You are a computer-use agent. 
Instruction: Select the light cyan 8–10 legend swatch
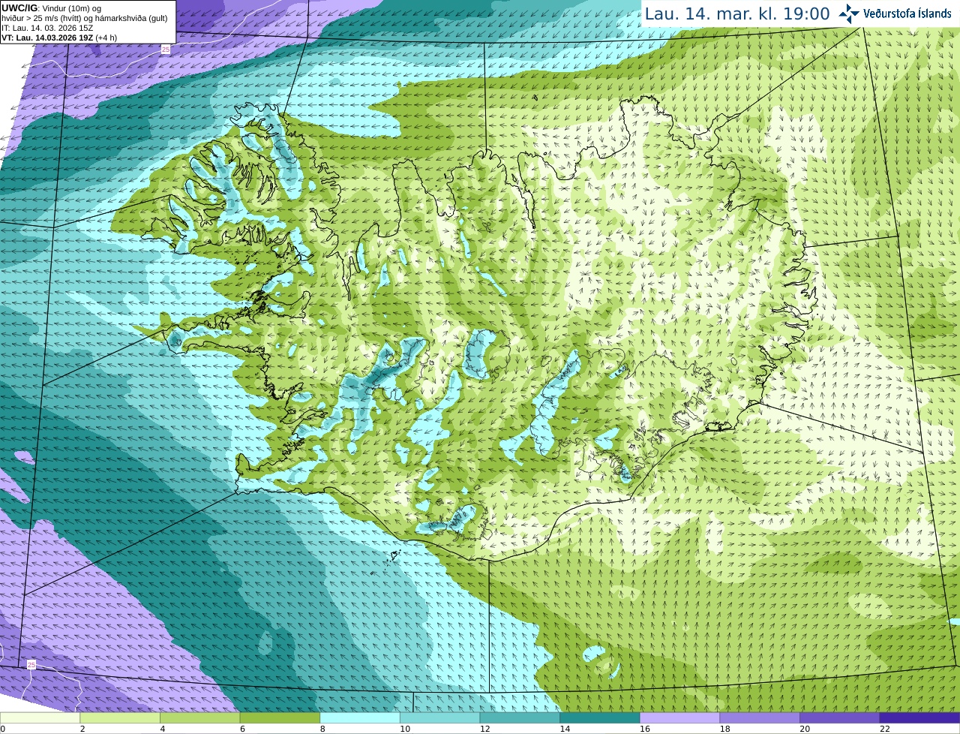click(360, 717)
